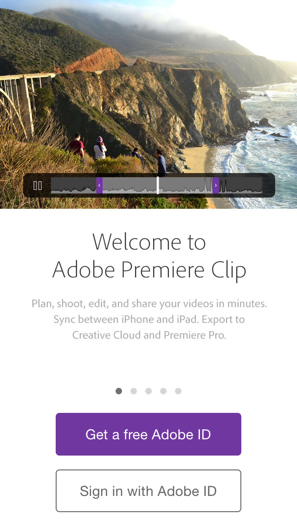
Task: Click the Welcome to Adobe Premiere Clip heading
Action: coord(149,256)
